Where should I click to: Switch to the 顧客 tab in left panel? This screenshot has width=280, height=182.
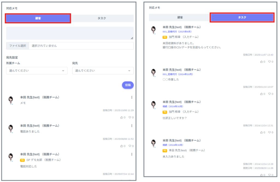tap(38, 18)
